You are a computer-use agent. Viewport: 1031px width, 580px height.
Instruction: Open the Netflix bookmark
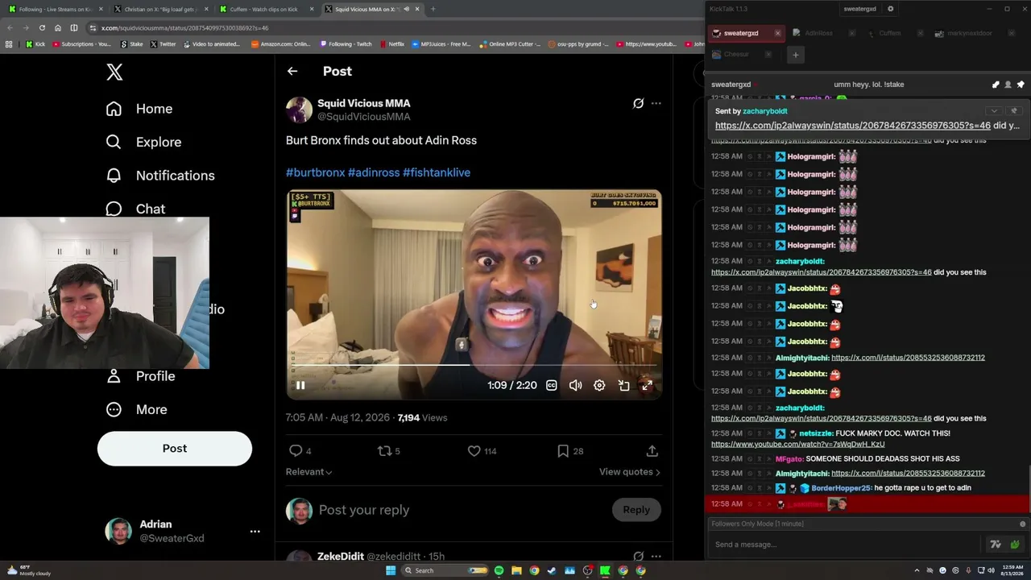[391, 44]
